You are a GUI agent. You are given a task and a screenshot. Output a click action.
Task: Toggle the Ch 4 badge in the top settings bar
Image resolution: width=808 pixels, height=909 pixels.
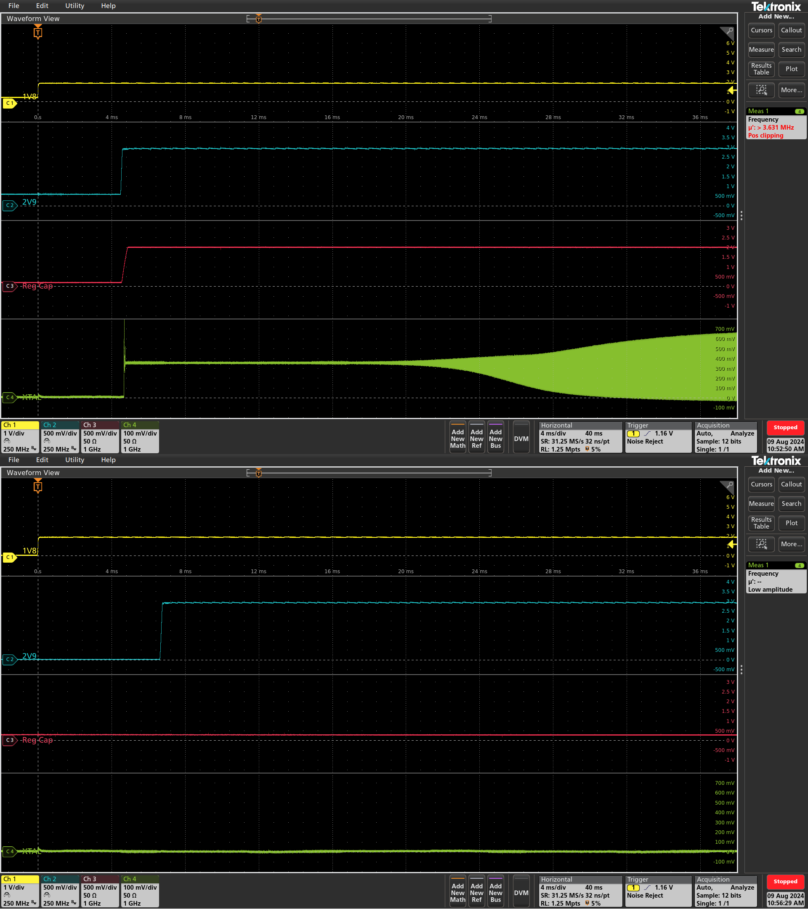(140, 437)
